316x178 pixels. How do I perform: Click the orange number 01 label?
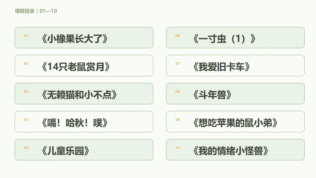26,36
